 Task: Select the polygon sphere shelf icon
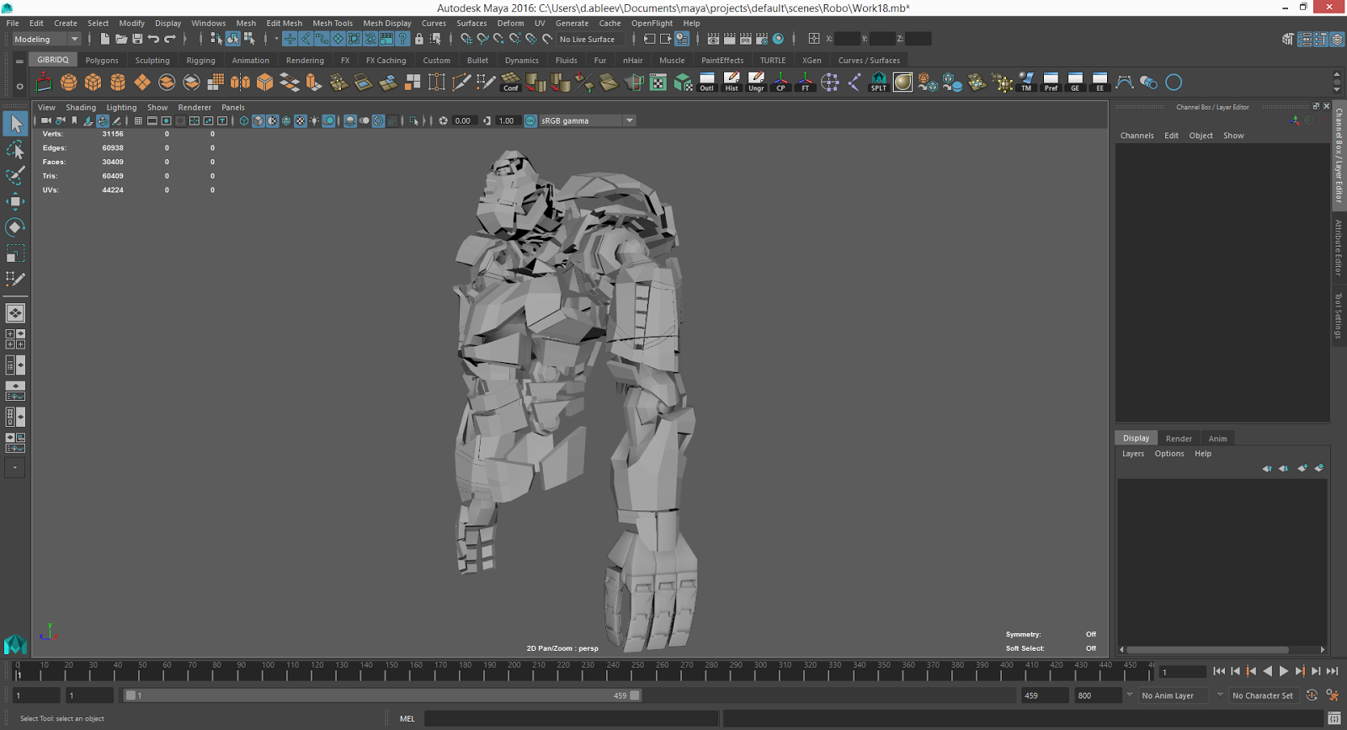(x=69, y=83)
